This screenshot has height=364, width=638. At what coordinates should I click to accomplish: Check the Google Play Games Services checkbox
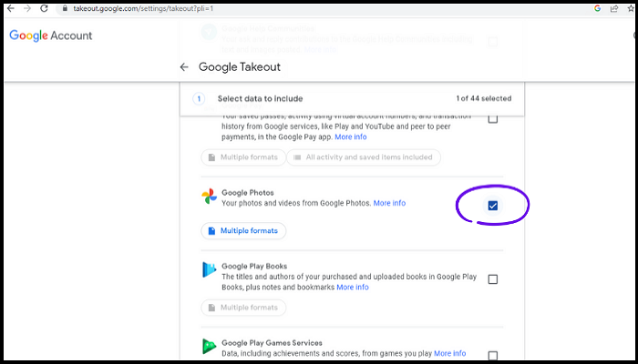(x=493, y=355)
